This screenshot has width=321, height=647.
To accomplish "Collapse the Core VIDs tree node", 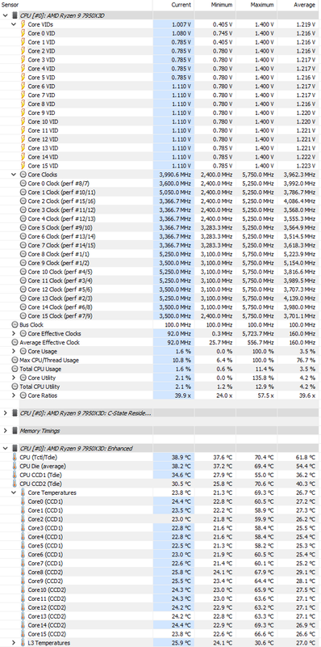I will 14,24.
